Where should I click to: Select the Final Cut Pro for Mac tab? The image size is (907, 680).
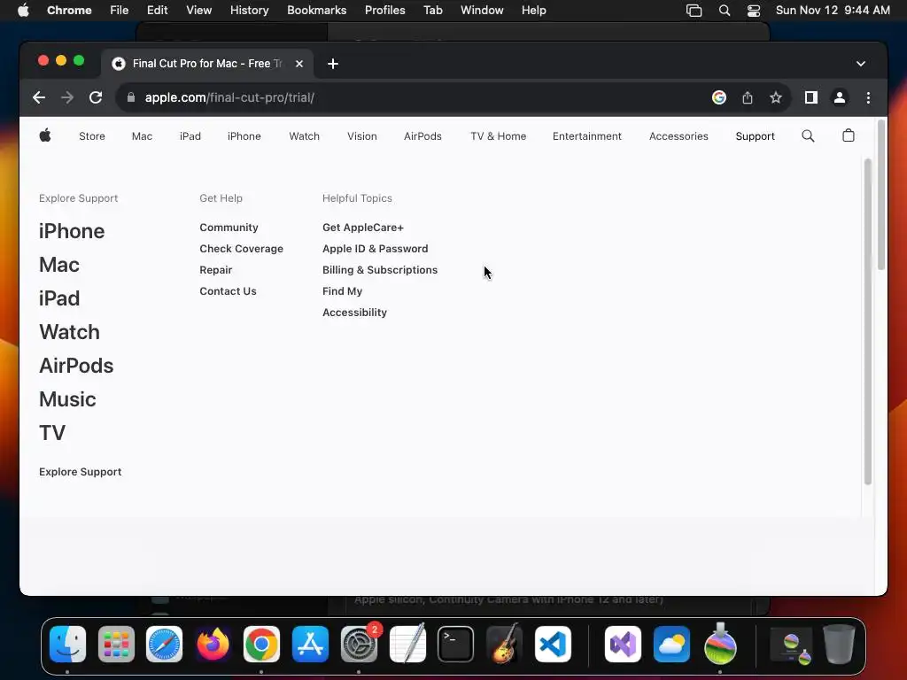[207, 64]
